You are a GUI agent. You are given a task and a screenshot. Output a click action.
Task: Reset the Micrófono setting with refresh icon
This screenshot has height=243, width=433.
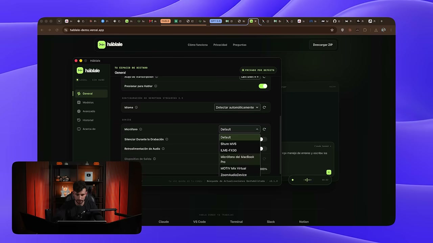(x=264, y=129)
